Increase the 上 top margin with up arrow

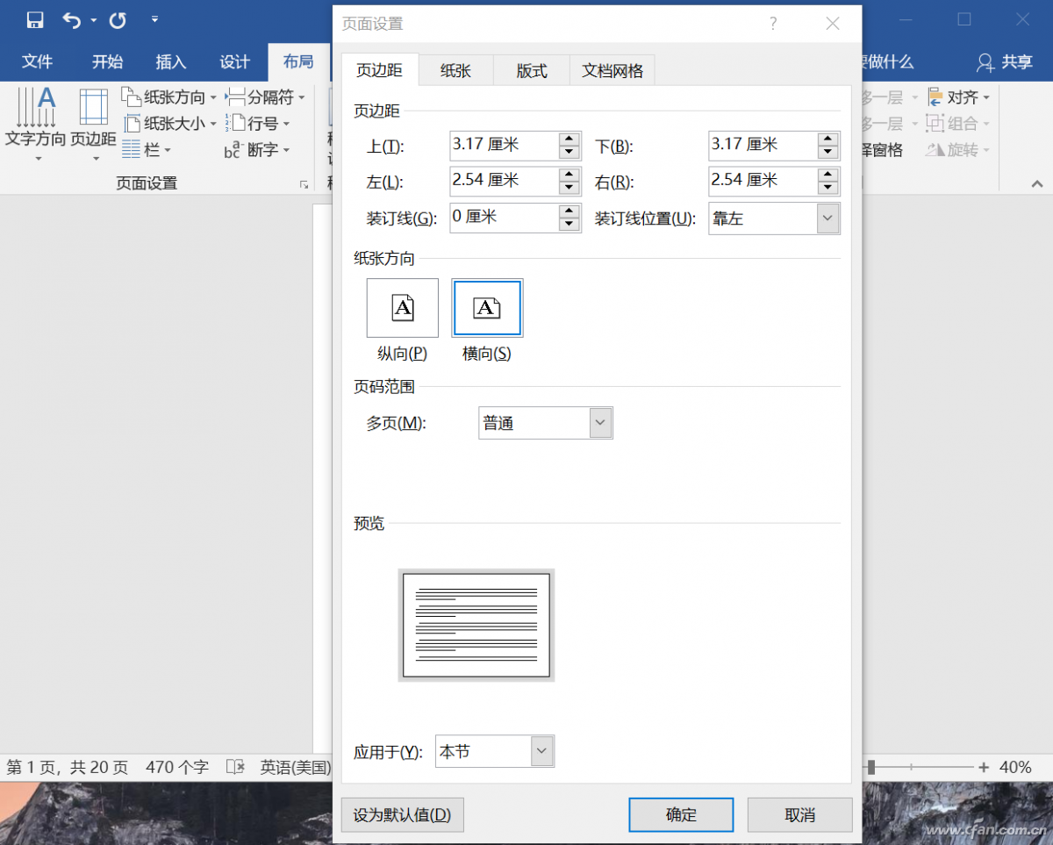pos(569,139)
